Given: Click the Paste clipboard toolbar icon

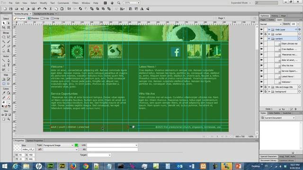Looking at the screenshot, I should click(62, 9).
